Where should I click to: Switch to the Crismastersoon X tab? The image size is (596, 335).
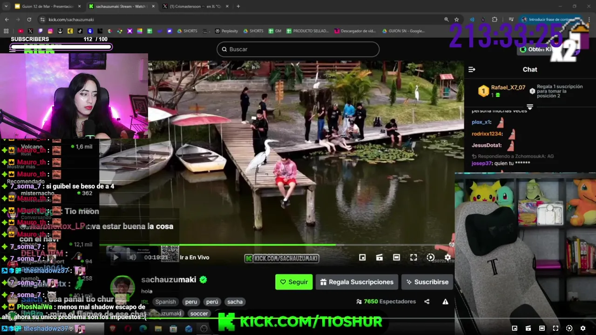click(196, 7)
